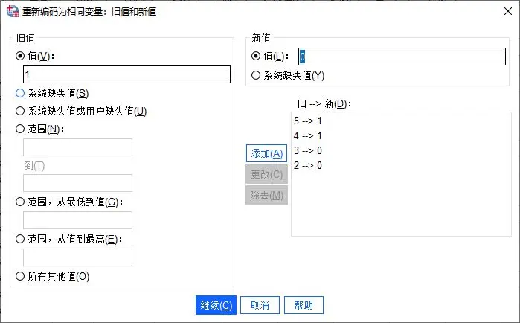Click the range start input under 范围(N)
Image resolution: width=520 pixels, height=323 pixels.
coord(77,147)
